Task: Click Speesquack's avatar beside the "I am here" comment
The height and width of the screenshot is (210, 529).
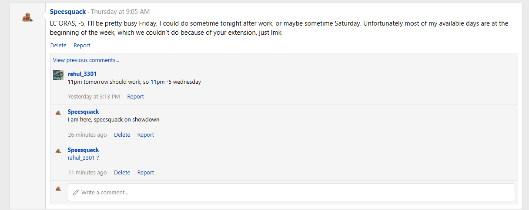Action: (x=58, y=112)
